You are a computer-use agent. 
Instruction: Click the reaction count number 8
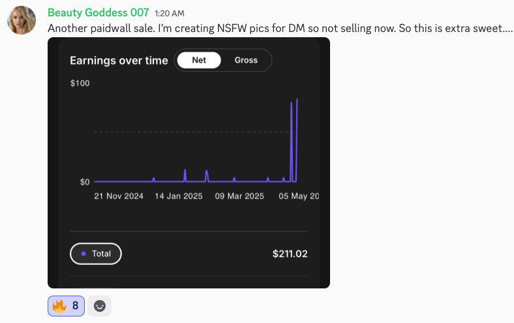[x=76, y=305]
